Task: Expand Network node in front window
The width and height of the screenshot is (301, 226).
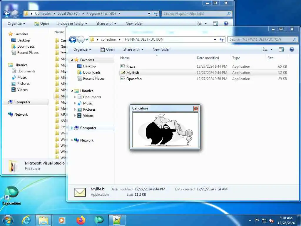Action: pyautogui.click(x=72, y=140)
